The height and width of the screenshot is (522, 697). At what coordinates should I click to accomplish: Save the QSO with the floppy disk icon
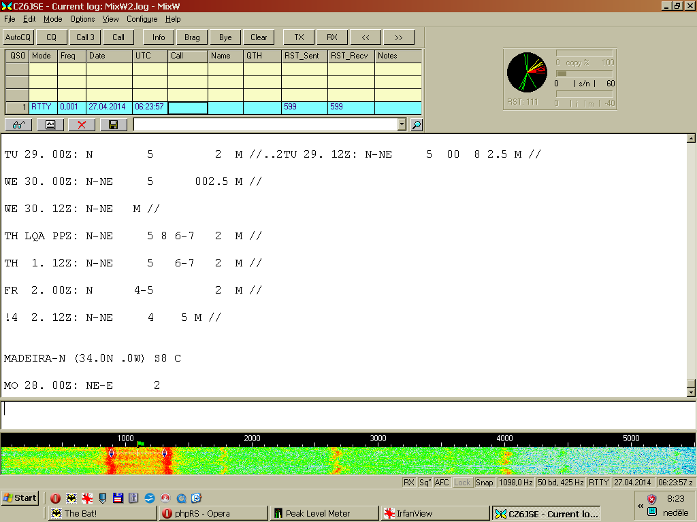point(114,125)
